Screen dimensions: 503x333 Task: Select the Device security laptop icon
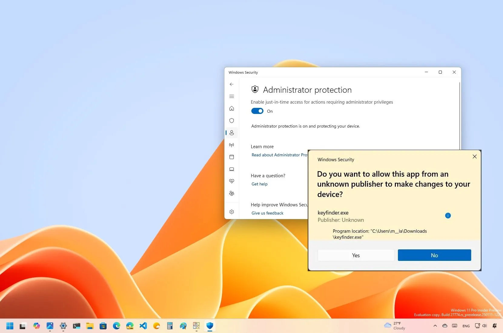pyautogui.click(x=232, y=169)
